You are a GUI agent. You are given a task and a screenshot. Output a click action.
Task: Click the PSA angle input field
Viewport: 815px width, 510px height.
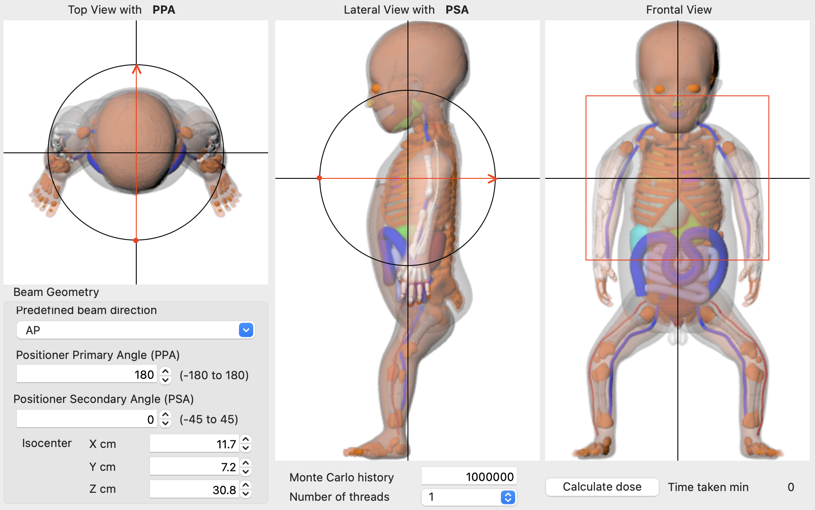click(87, 419)
